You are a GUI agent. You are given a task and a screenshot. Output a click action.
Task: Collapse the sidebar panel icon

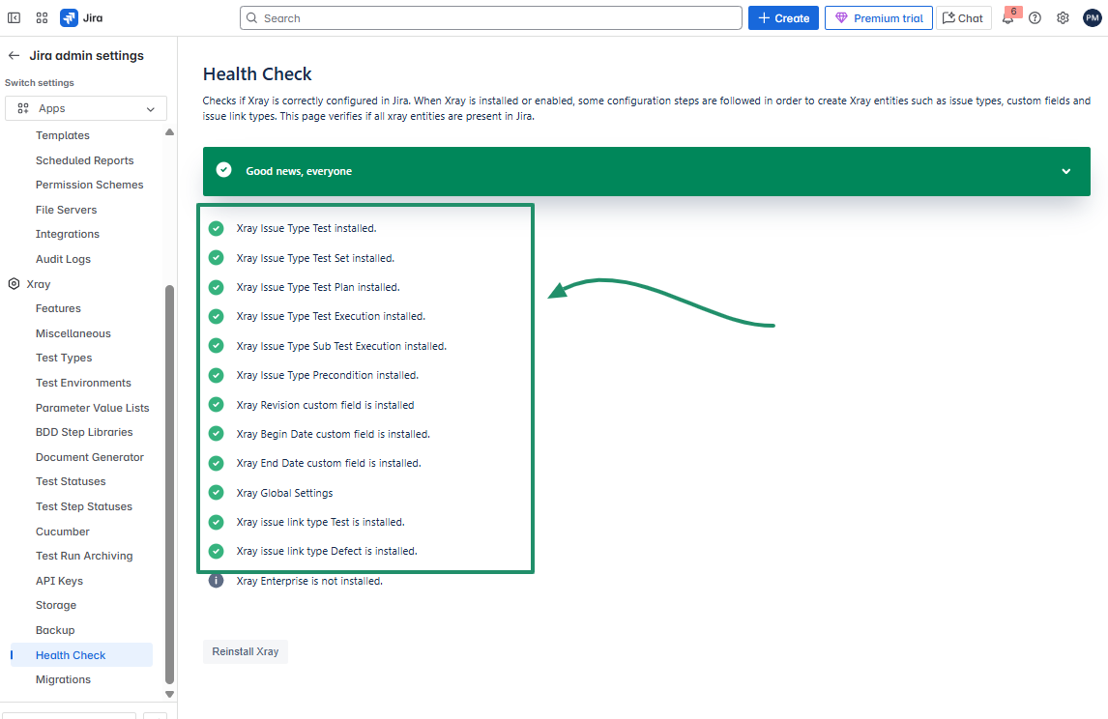[15, 18]
